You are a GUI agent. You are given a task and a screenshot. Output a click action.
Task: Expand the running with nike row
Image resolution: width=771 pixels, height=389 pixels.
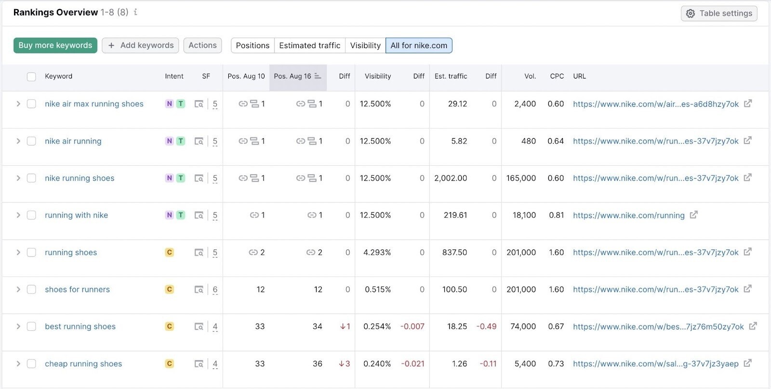(x=18, y=215)
